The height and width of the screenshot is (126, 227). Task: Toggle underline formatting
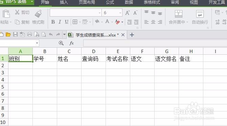click(x=67, y=22)
